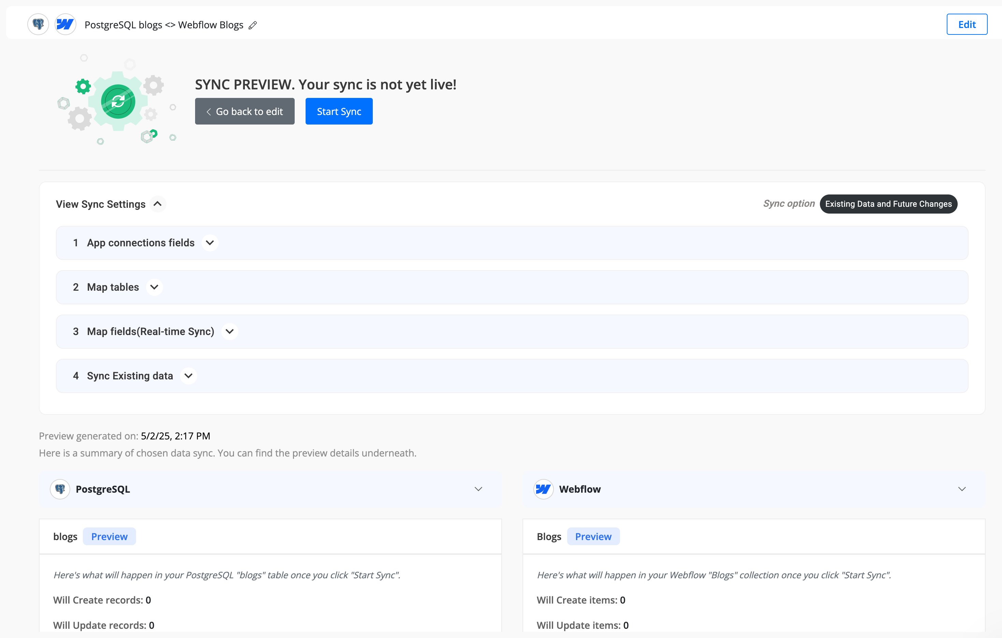
Task: Click the Edit button
Action: click(967, 24)
